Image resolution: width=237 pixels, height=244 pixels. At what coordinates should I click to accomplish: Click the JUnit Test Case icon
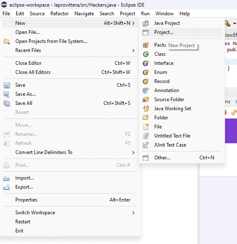click(x=146, y=145)
